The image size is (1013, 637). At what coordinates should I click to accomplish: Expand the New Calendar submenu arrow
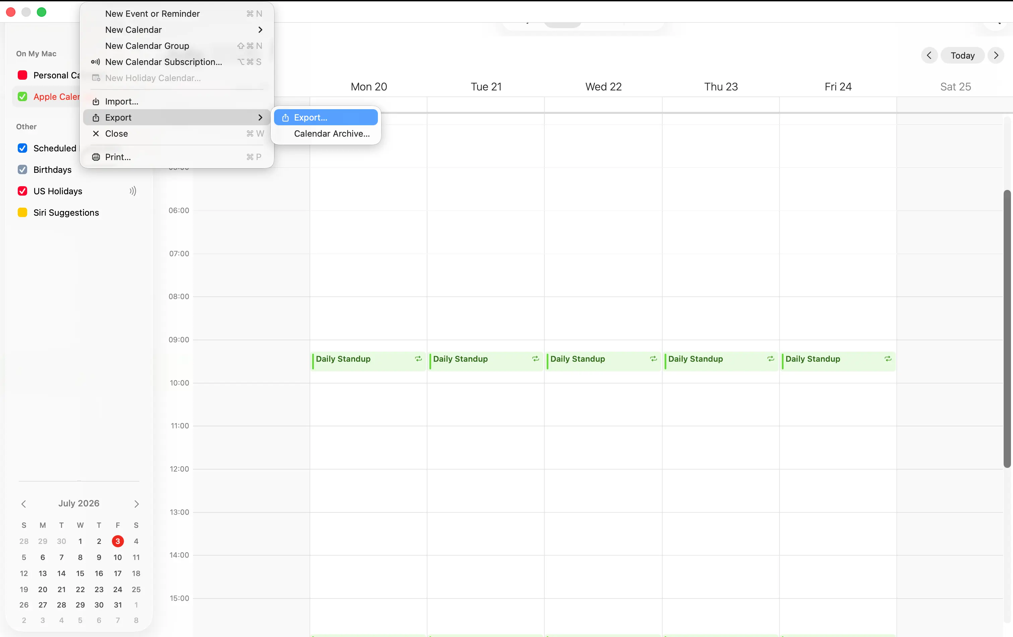[x=260, y=30]
